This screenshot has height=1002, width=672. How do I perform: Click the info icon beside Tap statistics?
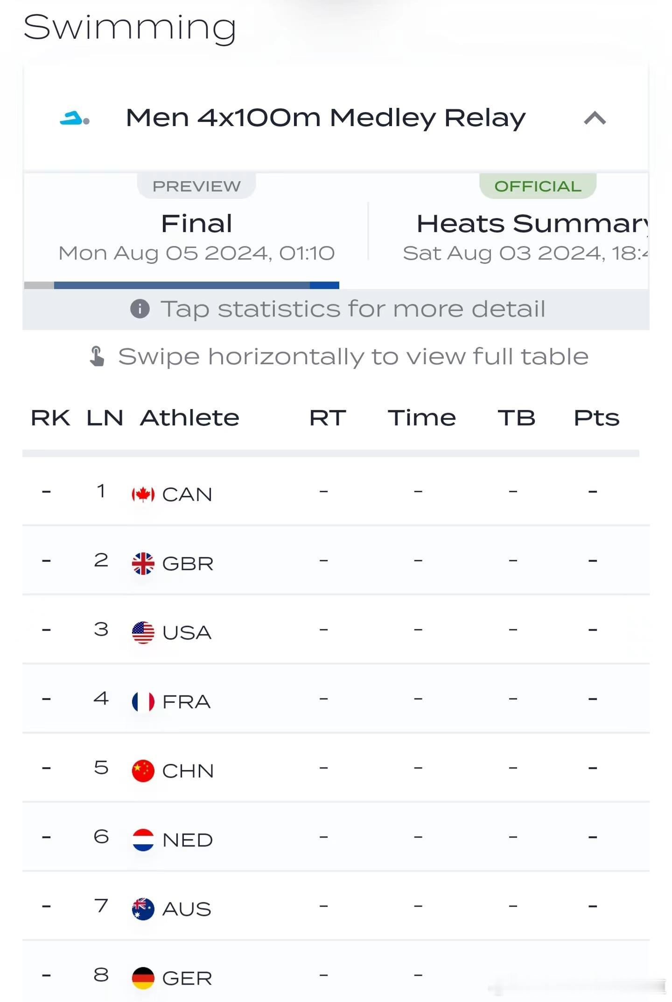coord(140,309)
